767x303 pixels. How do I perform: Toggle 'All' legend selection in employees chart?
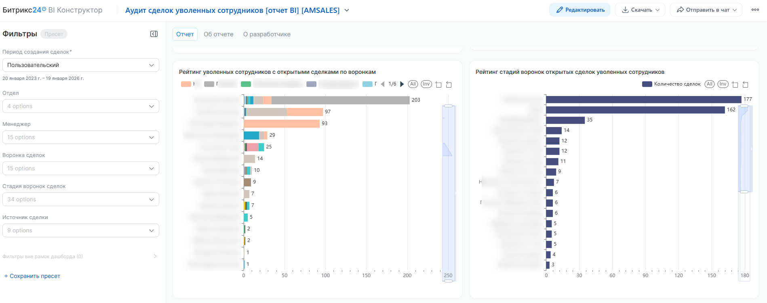tap(413, 84)
